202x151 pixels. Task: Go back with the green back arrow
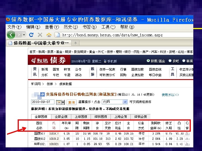pyautogui.click(x=11, y=35)
